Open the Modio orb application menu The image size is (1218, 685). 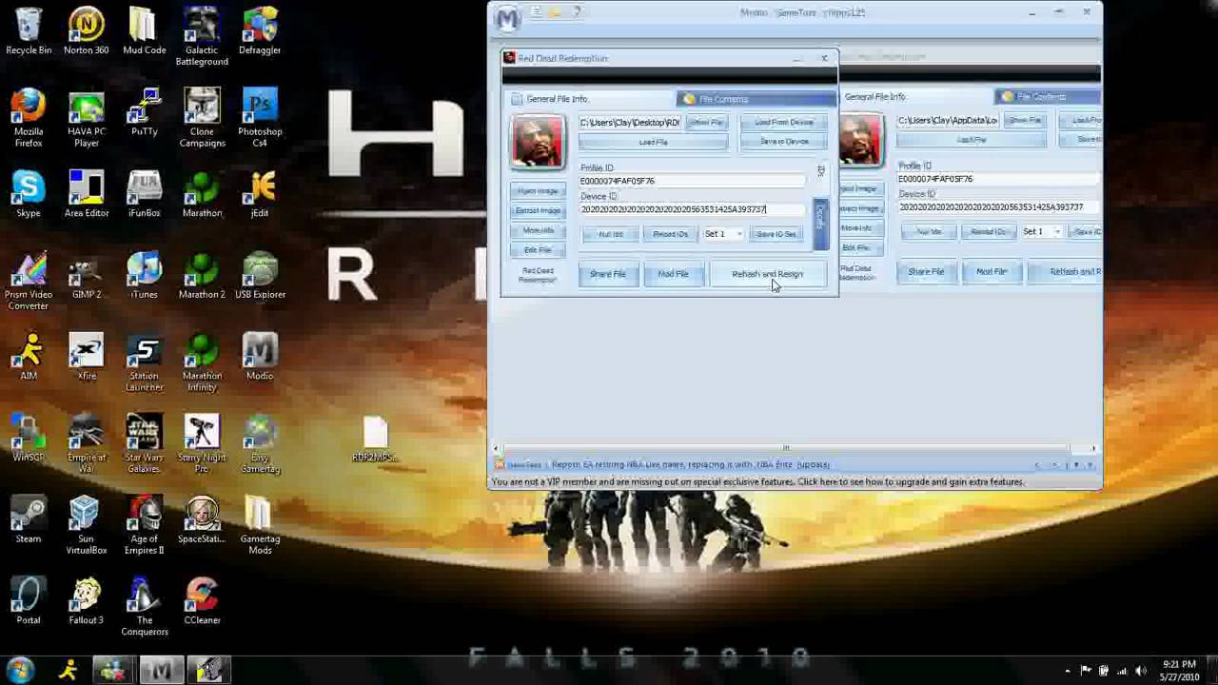508,18
